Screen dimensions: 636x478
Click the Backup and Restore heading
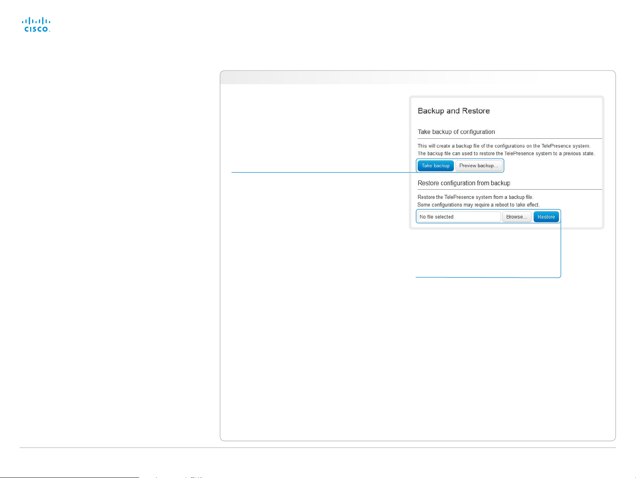454,111
